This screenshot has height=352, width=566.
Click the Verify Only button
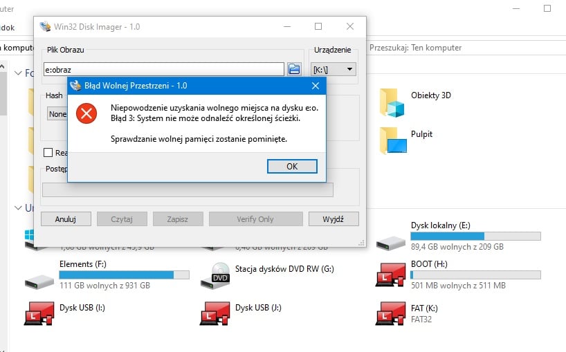pos(255,219)
